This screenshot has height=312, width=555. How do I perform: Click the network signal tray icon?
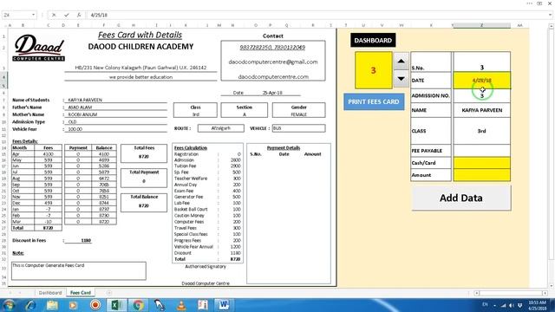point(503,305)
